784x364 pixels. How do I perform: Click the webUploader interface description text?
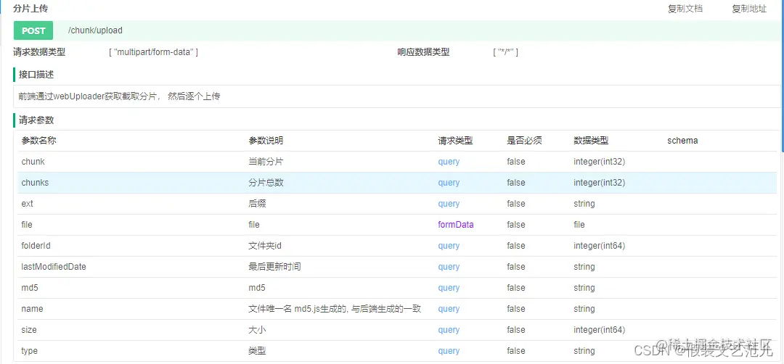coord(120,97)
